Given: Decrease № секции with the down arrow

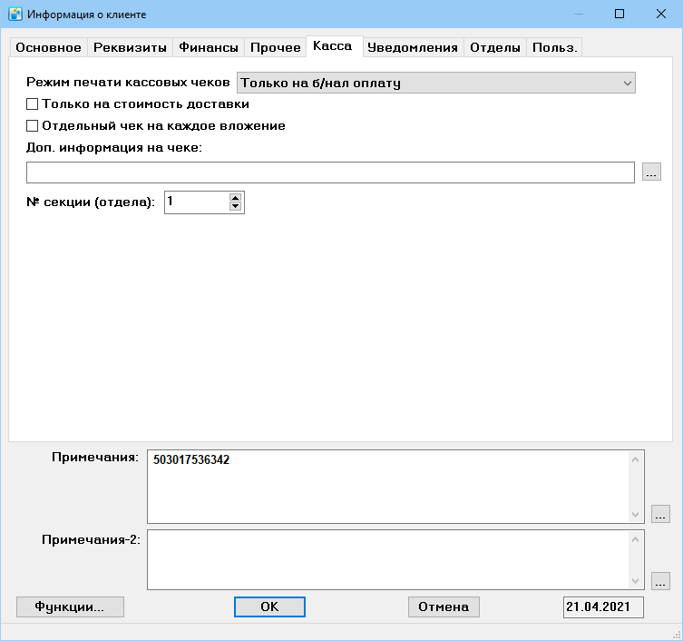Looking at the screenshot, I should coord(235,206).
